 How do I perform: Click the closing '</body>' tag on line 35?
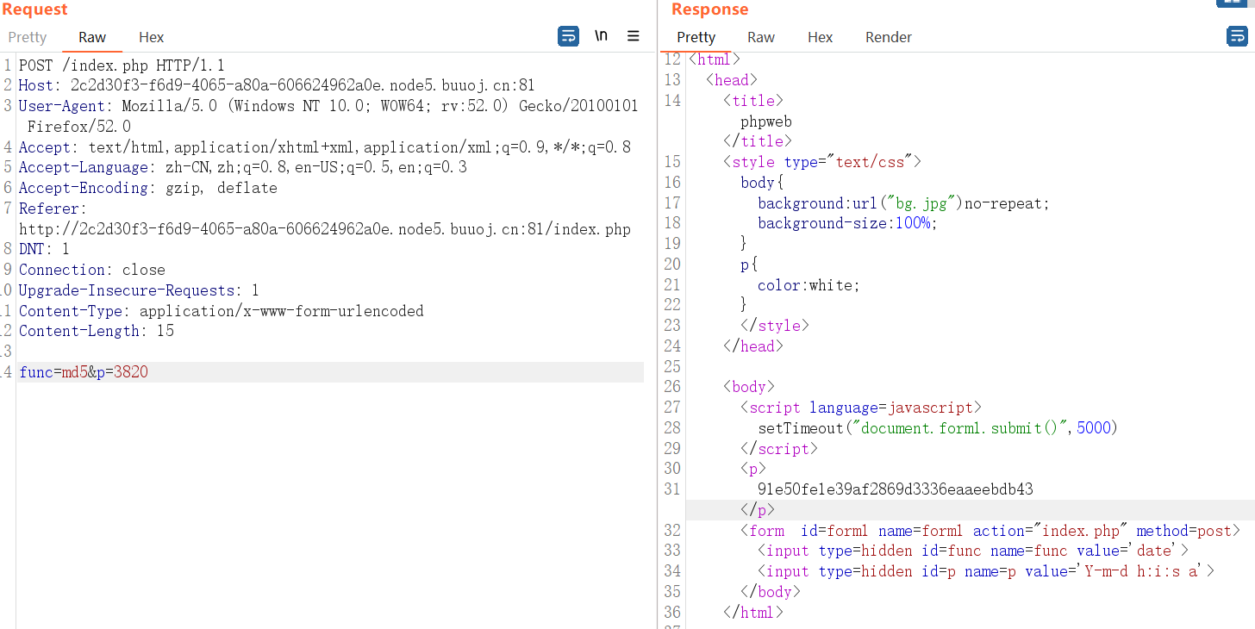click(771, 592)
